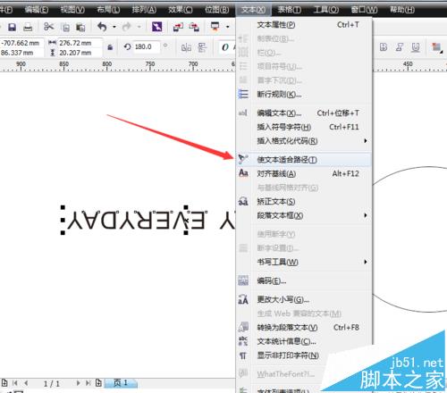Image resolution: width=447 pixels, height=393 pixels.
Task: Select Straighten Text (矫正文本) menu entry
Action: tap(304, 202)
